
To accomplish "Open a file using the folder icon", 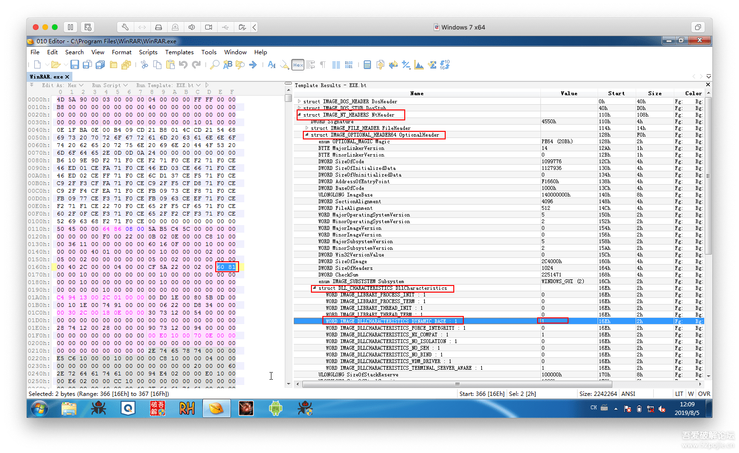I will [56, 65].
